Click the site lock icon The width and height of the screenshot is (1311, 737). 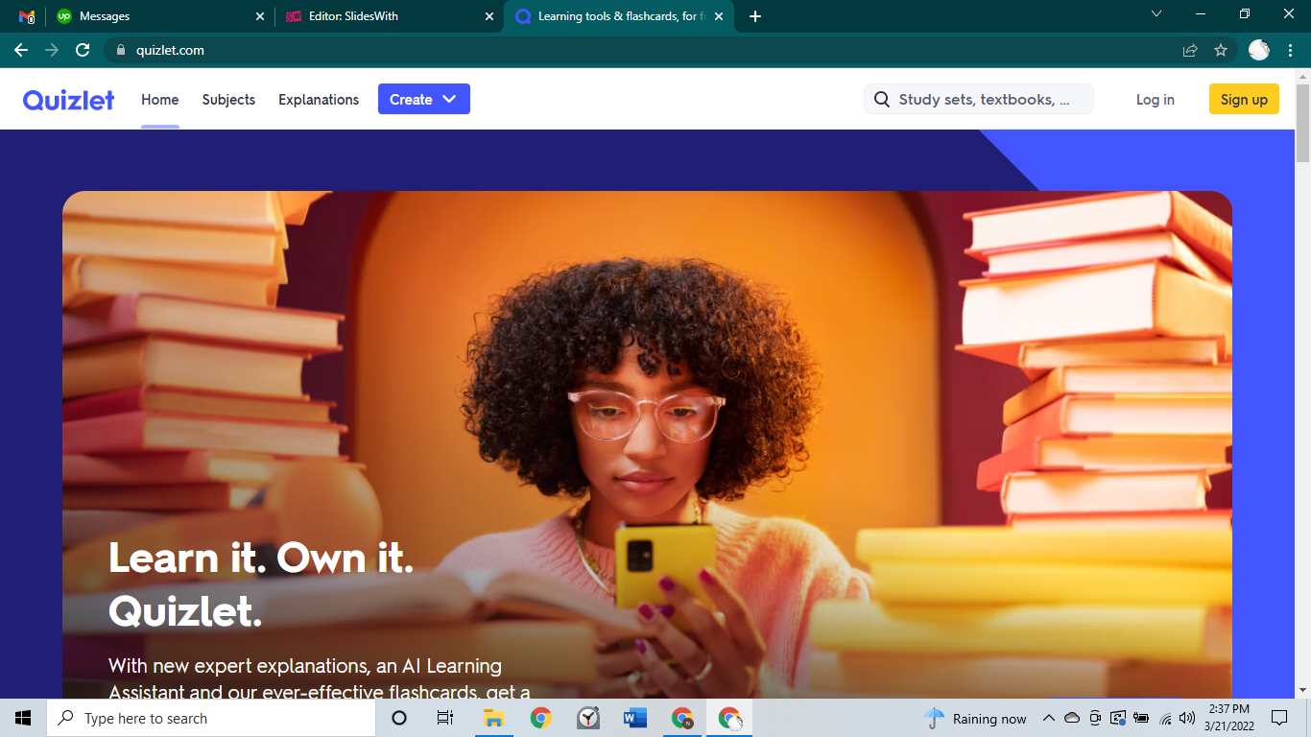(x=121, y=50)
